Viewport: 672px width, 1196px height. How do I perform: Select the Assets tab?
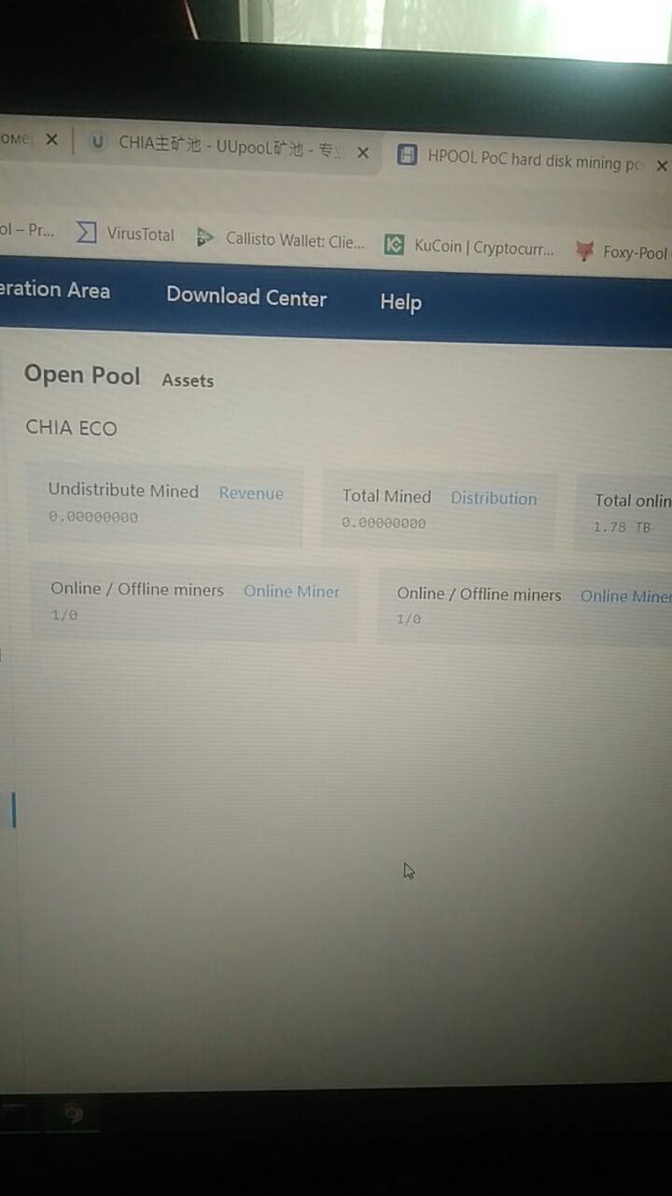(x=188, y=380)
